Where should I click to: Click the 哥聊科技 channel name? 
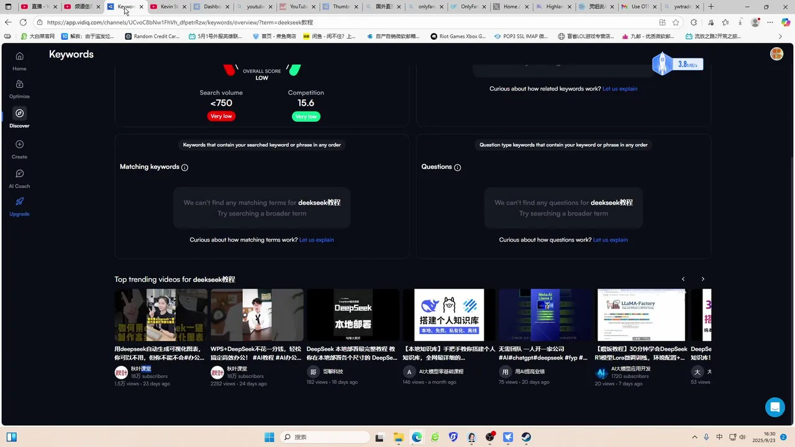tap(333, 371)
